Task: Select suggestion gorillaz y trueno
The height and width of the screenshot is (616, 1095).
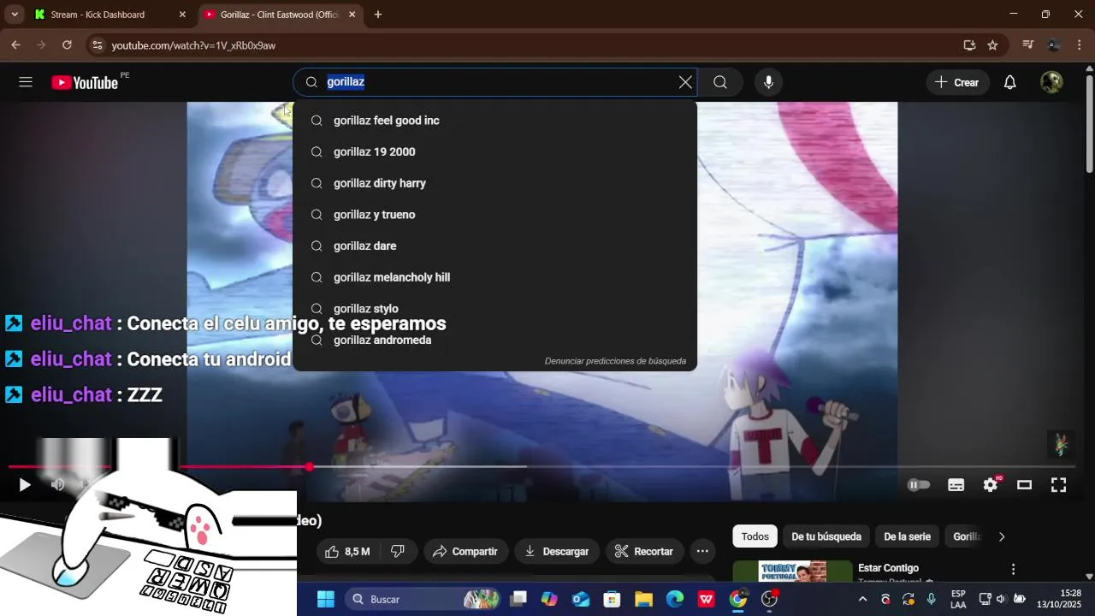Action: pyautogui.click(x=494, y=215)
